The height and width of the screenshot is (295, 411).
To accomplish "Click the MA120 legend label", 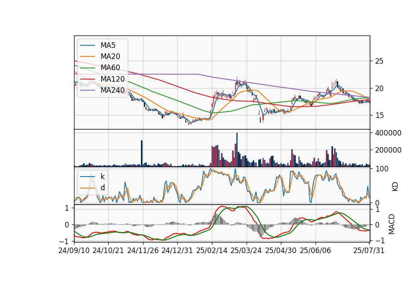I will click(113, 79).
